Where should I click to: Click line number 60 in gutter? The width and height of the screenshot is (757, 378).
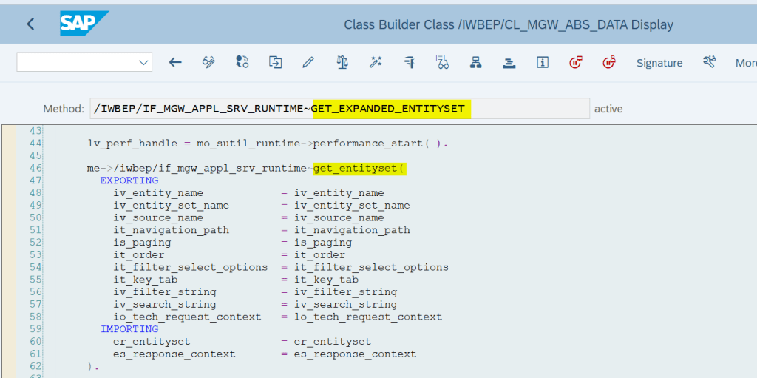35,341
